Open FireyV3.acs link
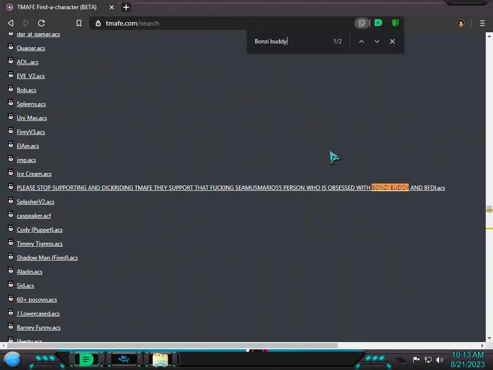Image resolution: width=493 pixels, height=370 pixels. 31,132
